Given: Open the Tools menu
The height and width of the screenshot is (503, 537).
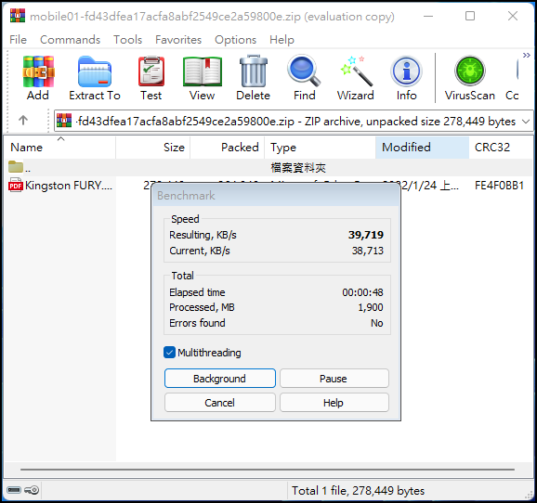Looking at the screenshot, I should 127,40.
